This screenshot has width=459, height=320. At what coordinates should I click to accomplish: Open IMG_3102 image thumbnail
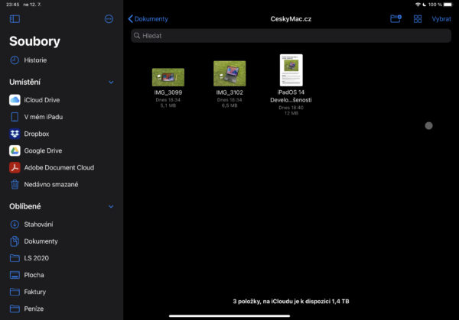point(229,73)
